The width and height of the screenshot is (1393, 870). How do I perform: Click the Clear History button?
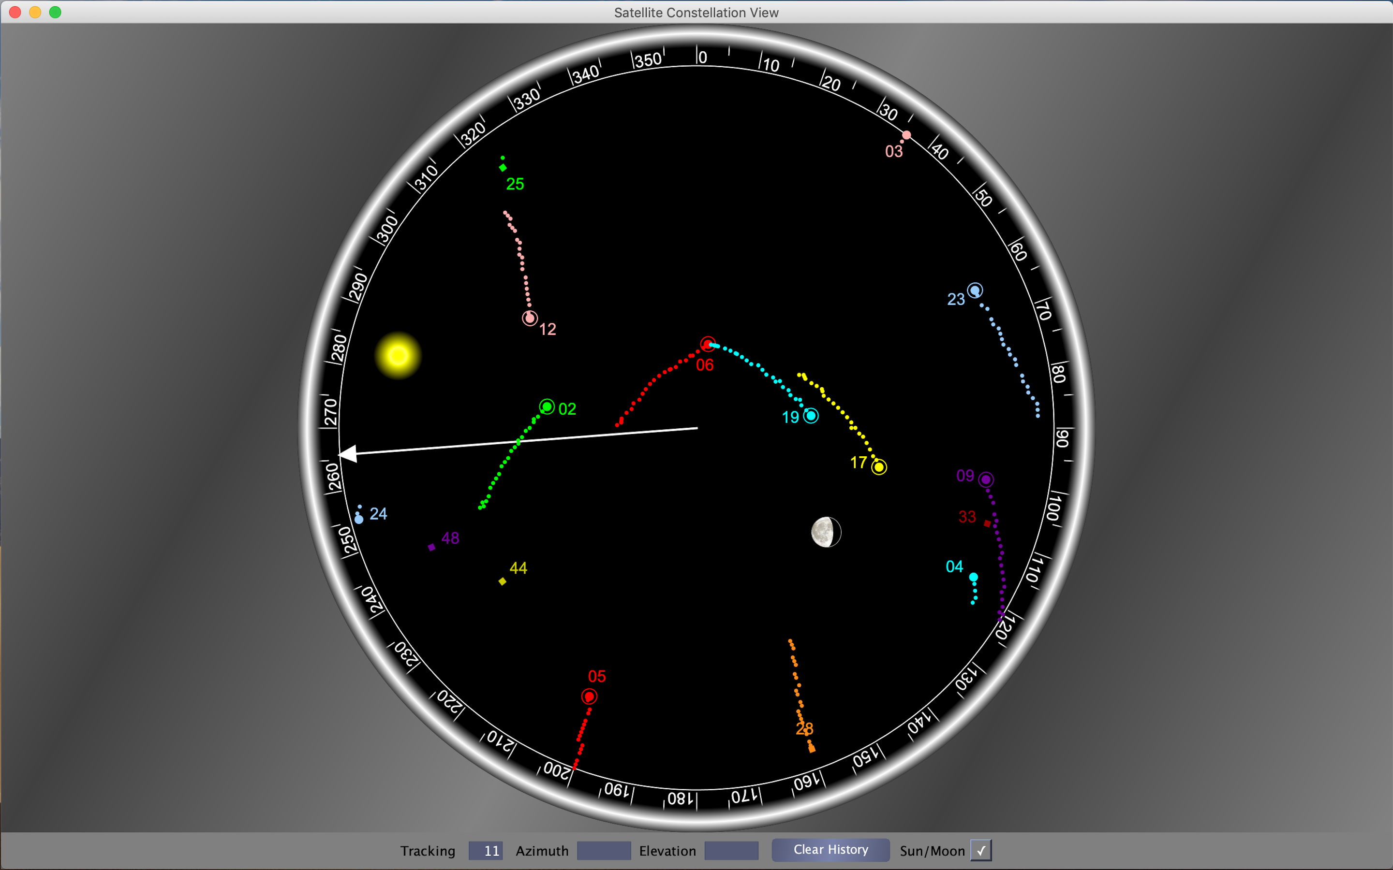click(x=830, y=850)
